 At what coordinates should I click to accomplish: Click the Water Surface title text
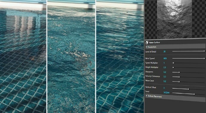coord(154,43)
